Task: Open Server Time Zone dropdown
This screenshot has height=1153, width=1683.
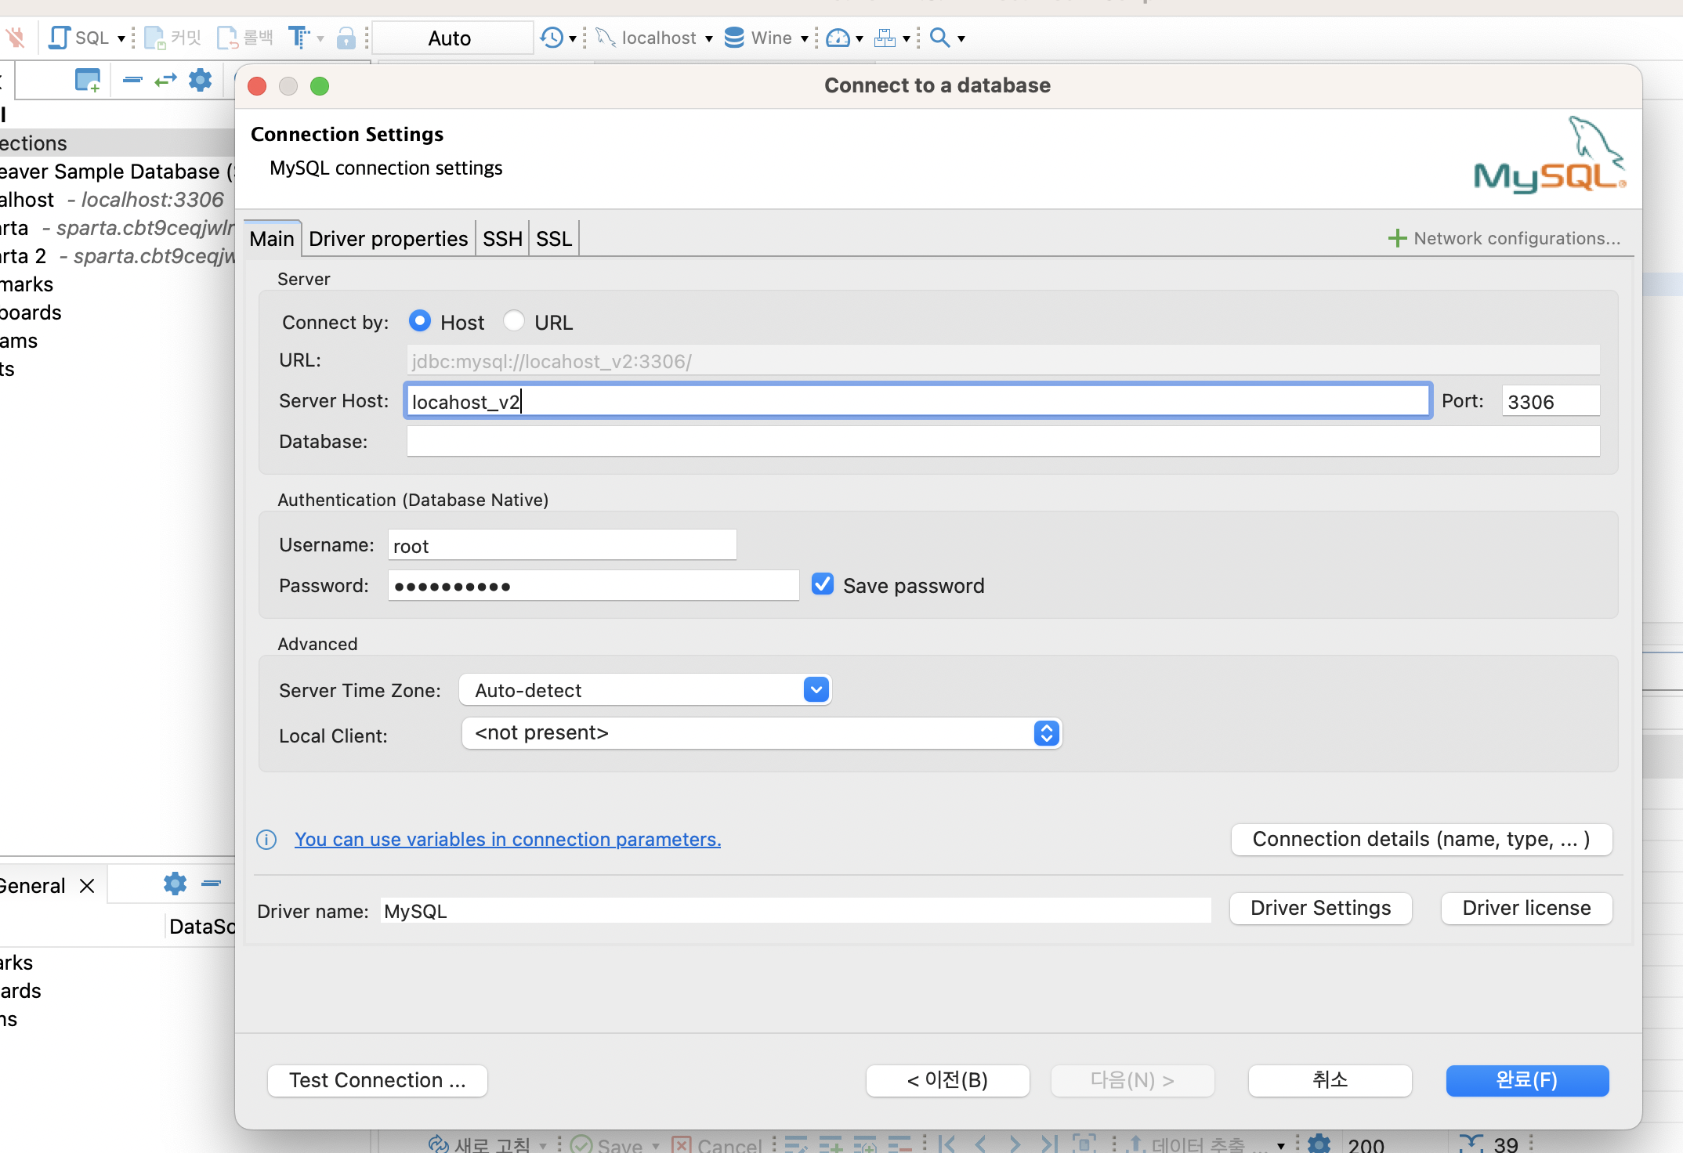Action: tap(816, 690)
